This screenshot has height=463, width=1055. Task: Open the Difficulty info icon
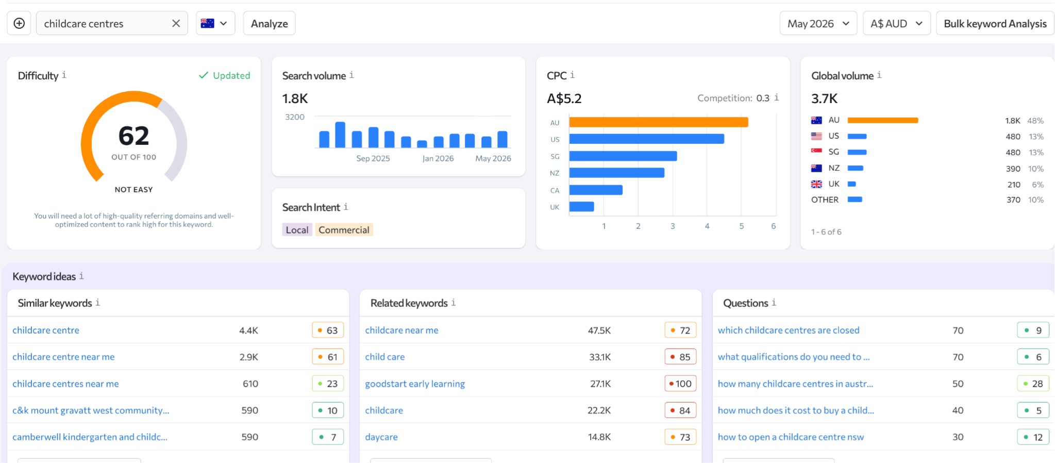tap(64, 75)
